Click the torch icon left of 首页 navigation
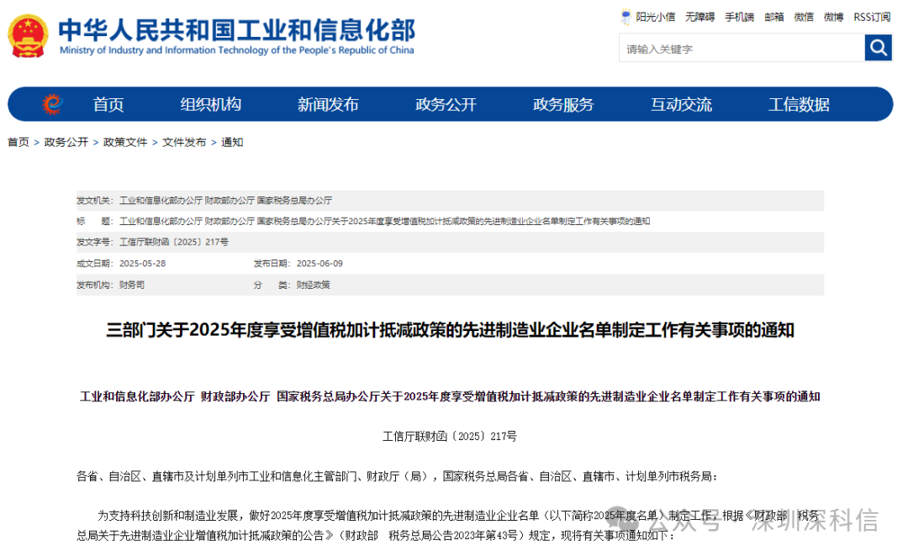 52,103
